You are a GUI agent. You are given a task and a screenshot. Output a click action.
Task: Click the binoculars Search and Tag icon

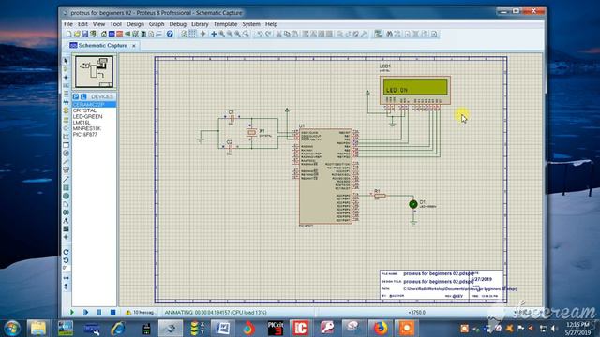coord(390,34)
